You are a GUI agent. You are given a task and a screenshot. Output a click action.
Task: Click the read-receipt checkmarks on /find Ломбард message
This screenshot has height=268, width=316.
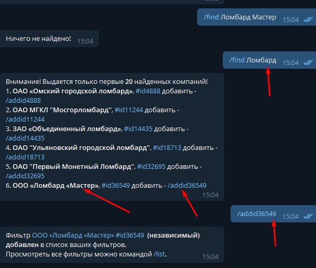(308, 63)
